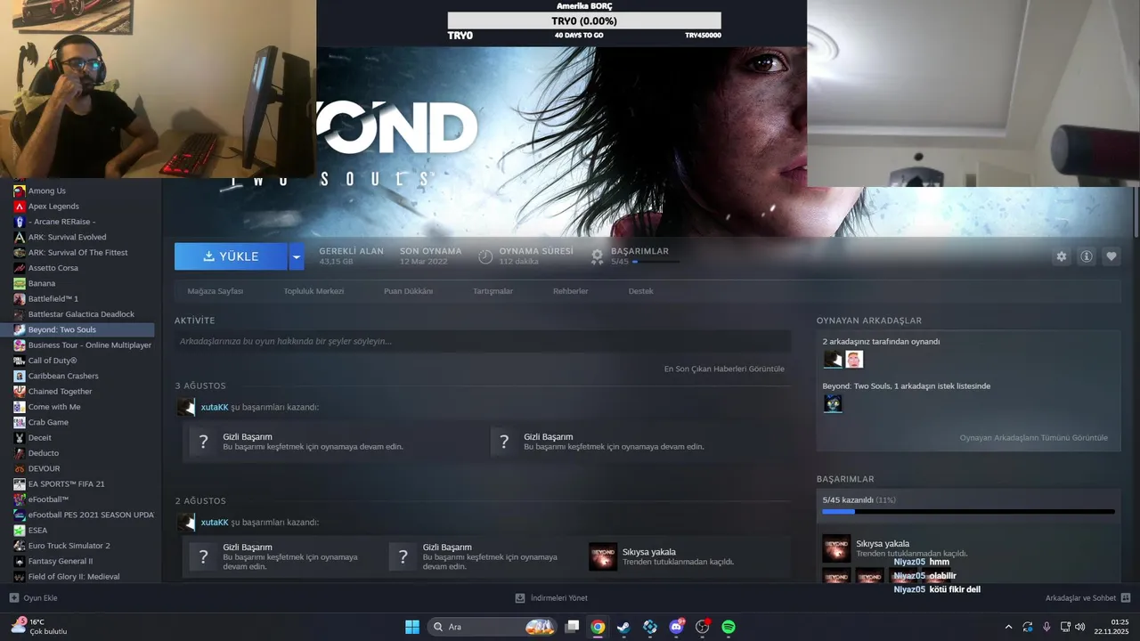Click the YÜKLE install button
This screenshot has width=1140, height=641.
[231, 256]
